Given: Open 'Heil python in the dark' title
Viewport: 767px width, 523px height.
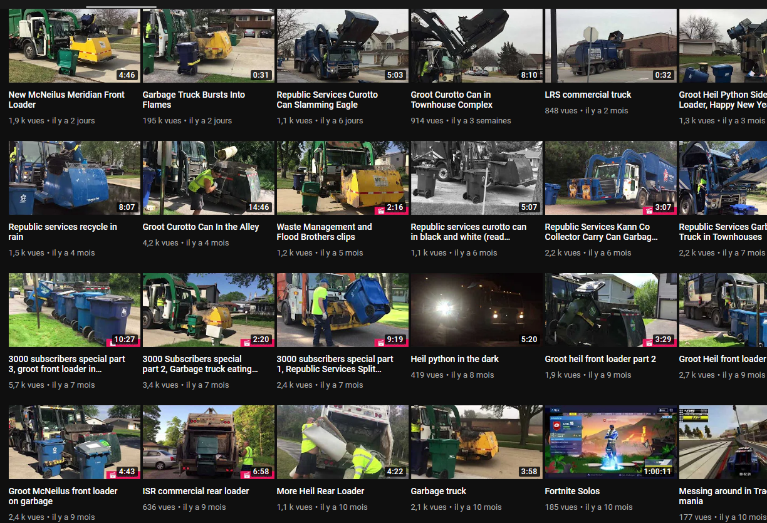Looking at the screenshot, I should [x=454, y=359].
